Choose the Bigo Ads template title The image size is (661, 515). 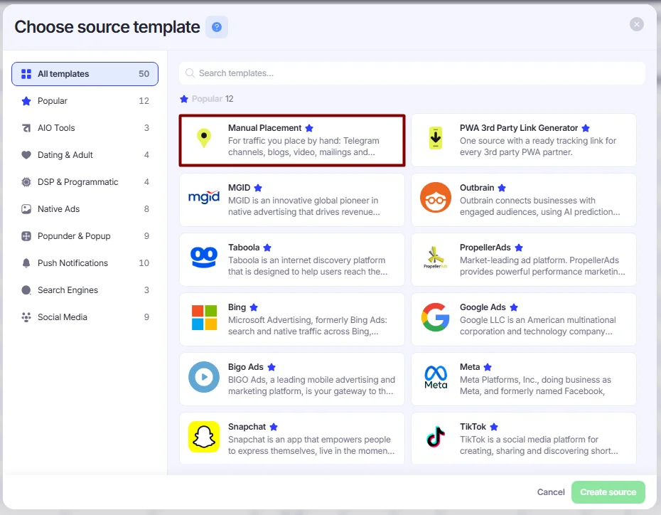pyautogui.click(x=246, y=367)
